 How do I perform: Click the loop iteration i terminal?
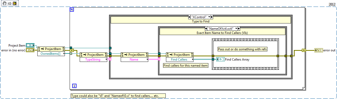click(x=74, y=86)
